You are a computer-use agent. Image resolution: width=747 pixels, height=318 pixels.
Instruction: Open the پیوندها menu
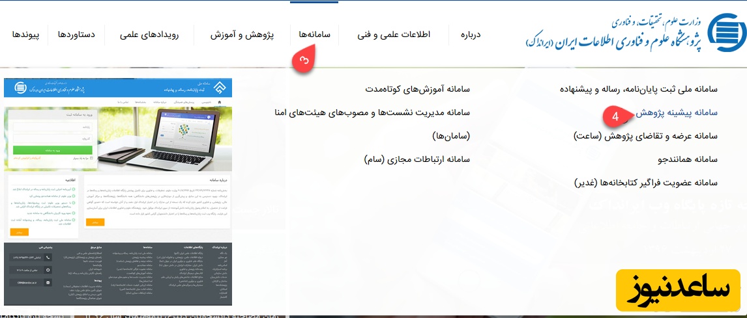click(x=25, y=34)
